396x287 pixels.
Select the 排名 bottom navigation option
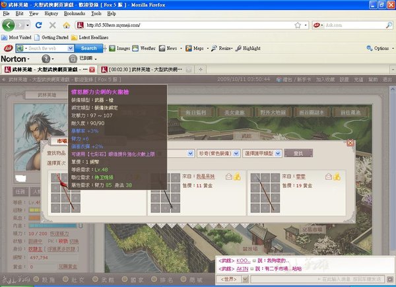click(162, 280)
